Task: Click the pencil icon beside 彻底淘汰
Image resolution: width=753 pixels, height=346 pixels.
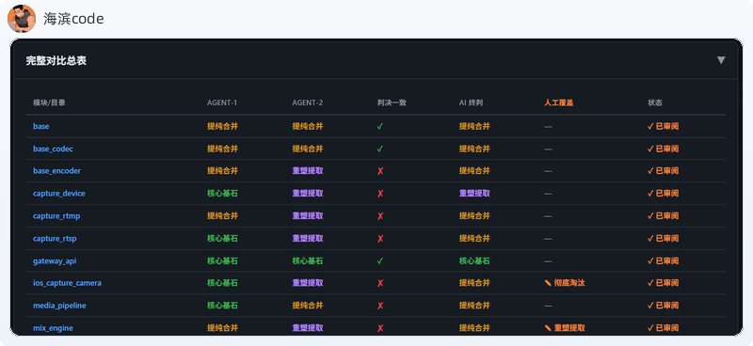Action: [x=548, y=283]
